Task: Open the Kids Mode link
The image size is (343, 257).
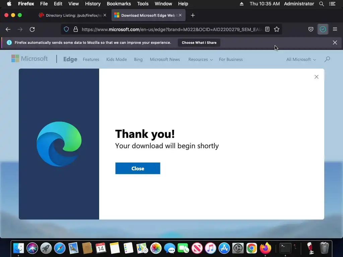Action: [x=117, y=60]
